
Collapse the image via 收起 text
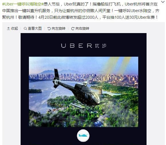[15, 28]
